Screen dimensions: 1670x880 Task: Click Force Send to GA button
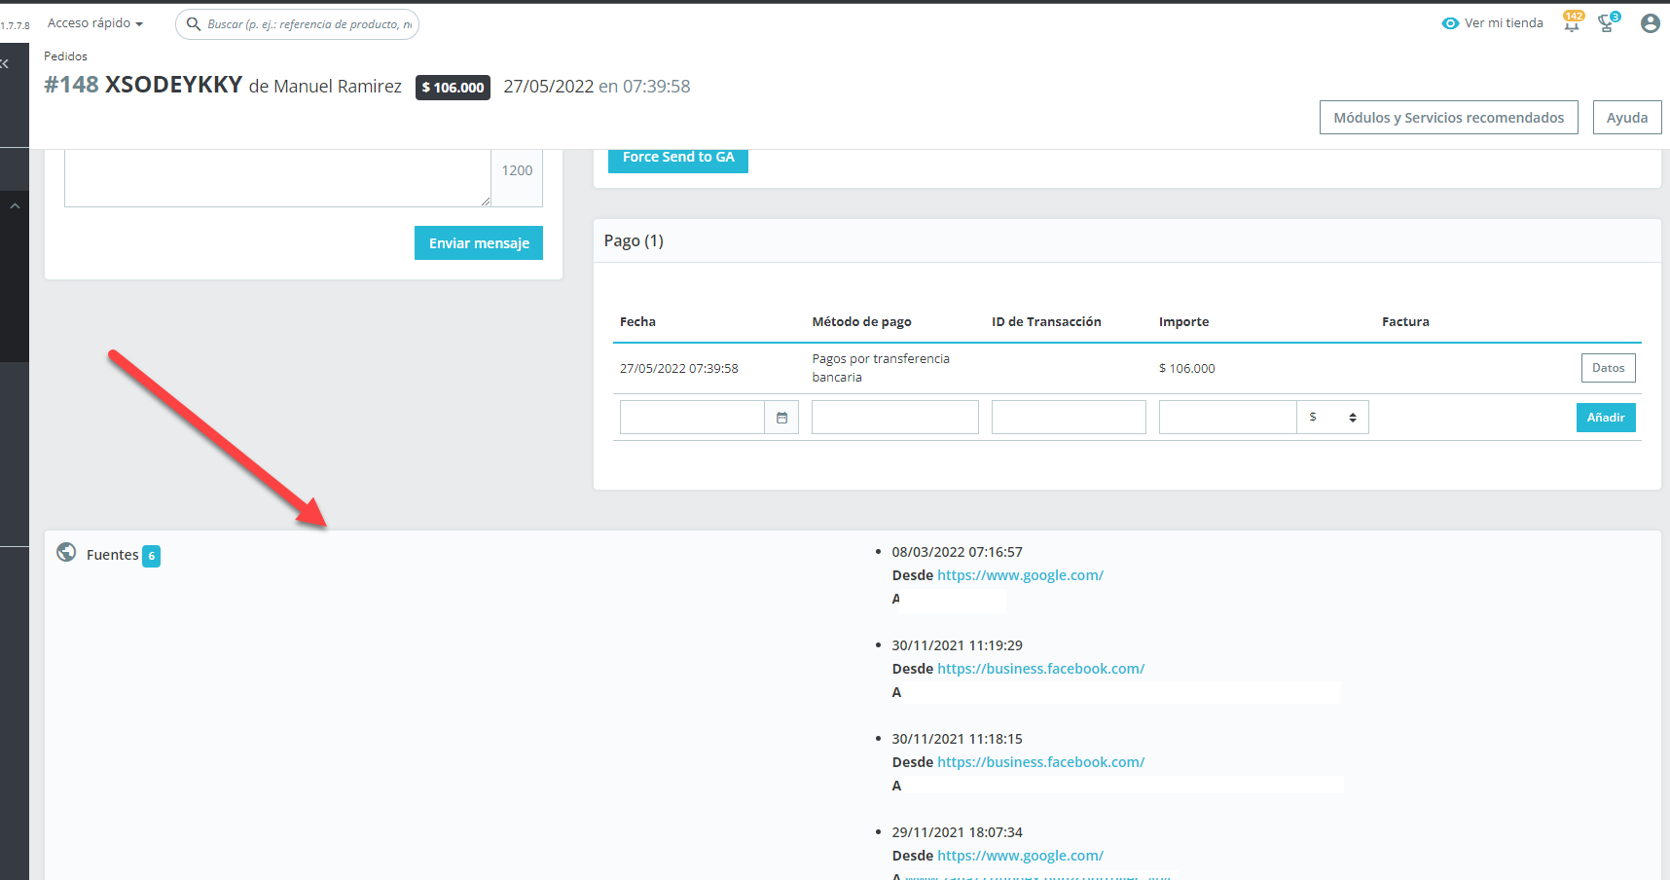[678, 159]
